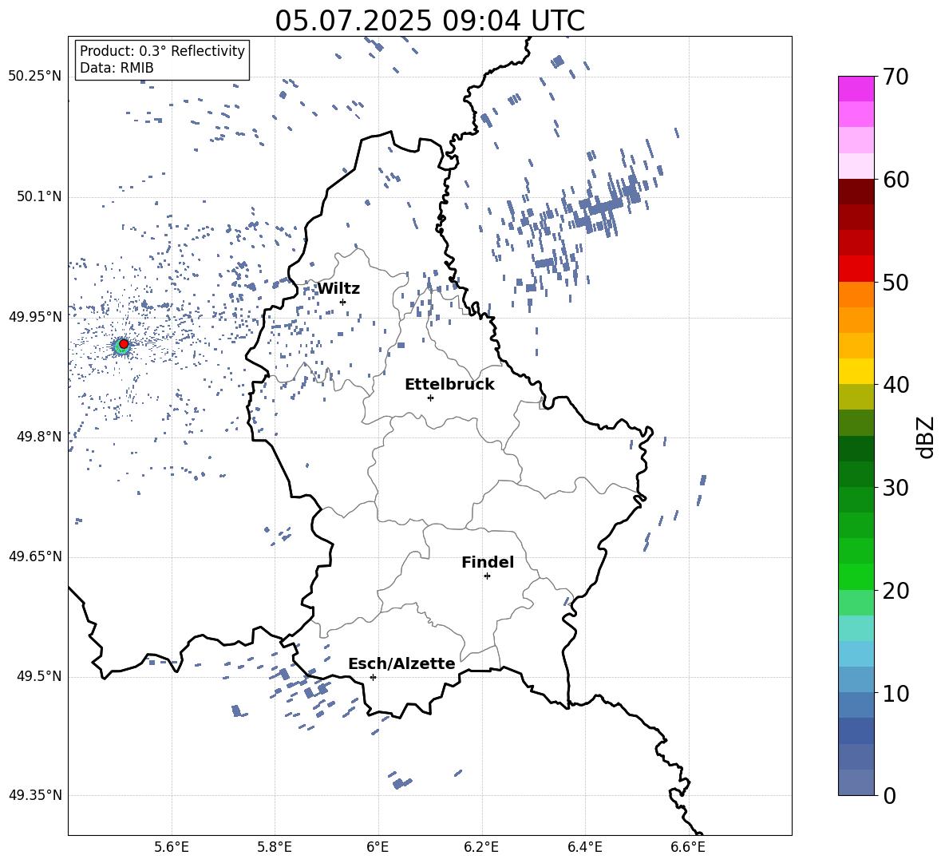The width and height of the screenshot is (945, 863).
Task: Pick the olive colorbar segment just below 40
Action: [856, 397]
